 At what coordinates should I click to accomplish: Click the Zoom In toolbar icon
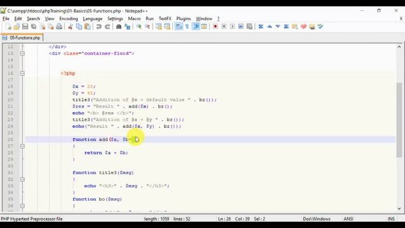pyautogui.click(x=139, y=27)
